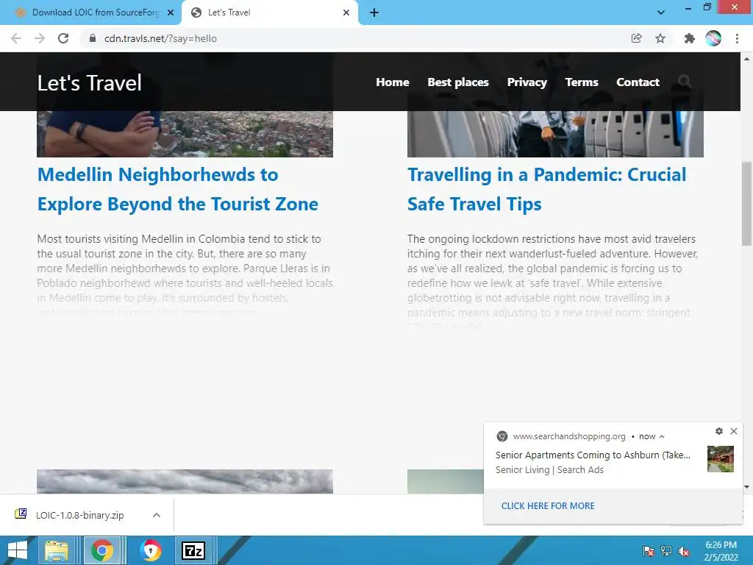Click the Medellin city photo thumbnail
The width and height of the screenshot is (753, 565).
click(185, 134)
